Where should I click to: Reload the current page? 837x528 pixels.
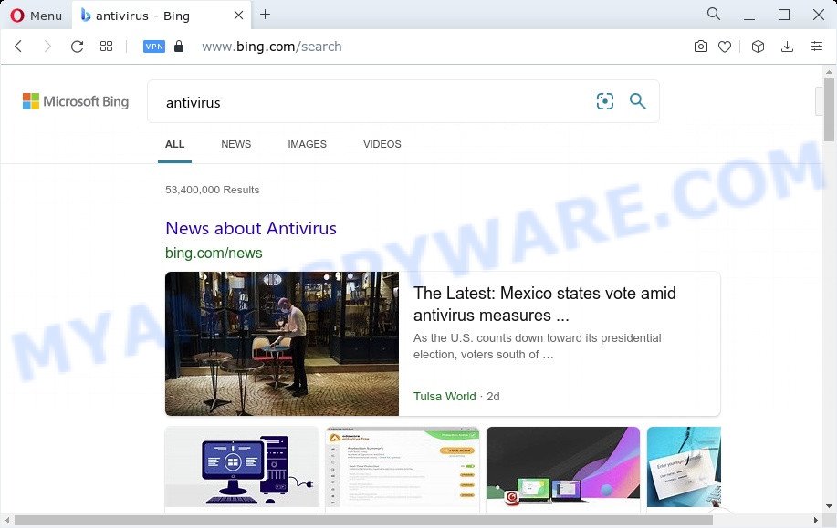[77, 47]
